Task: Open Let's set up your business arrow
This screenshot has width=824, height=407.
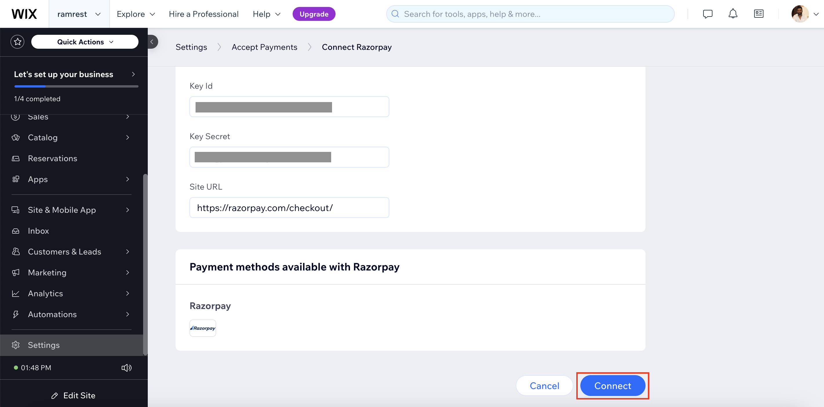Action: point(133,74)
